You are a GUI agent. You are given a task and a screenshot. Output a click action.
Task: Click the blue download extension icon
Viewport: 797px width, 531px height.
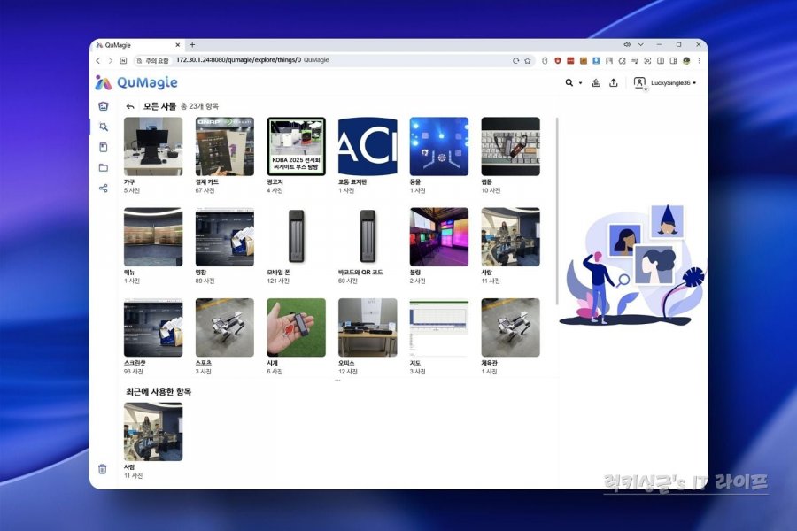pos(596,60)
